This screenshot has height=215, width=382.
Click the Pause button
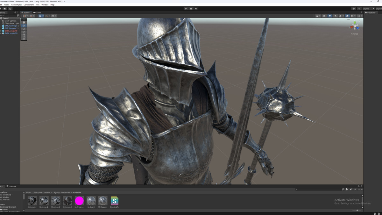[191, 9]
